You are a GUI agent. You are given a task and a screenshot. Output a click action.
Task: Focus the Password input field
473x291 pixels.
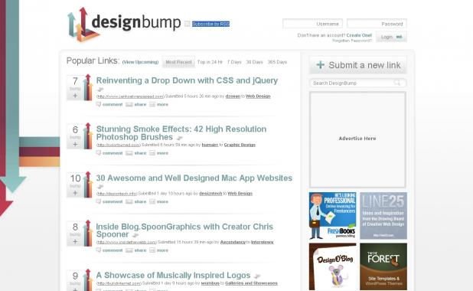tap(377, 24)
